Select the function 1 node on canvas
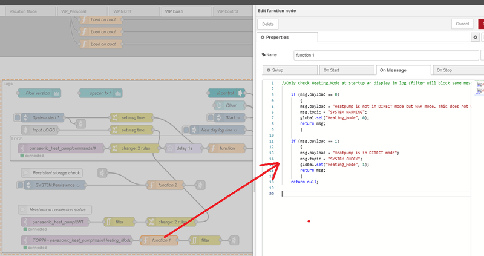Viewport: 484px width, 256px height. point(160,240)
